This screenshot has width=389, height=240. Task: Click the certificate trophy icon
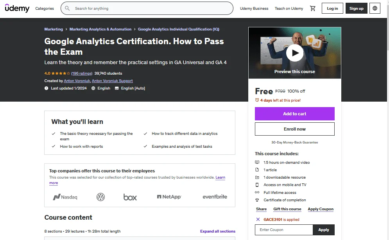257,200
